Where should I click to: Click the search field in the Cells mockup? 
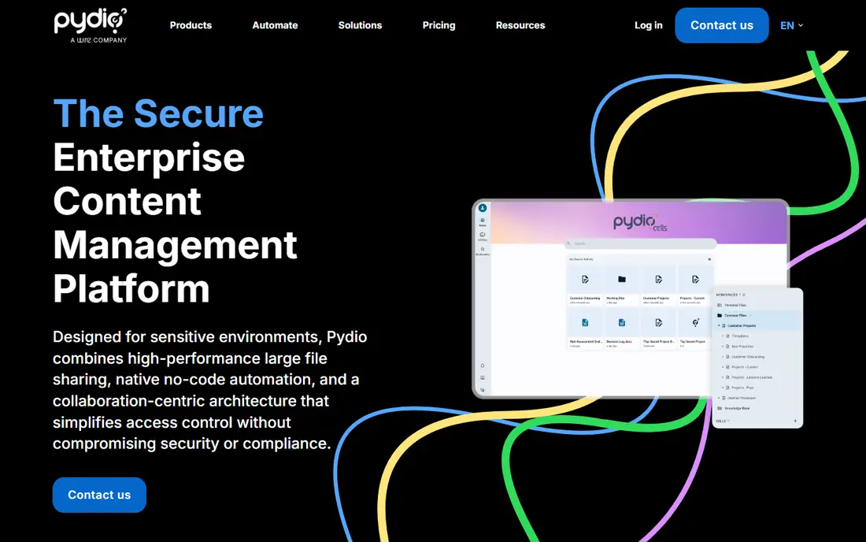pyautogui.click(x=640, y=243)
